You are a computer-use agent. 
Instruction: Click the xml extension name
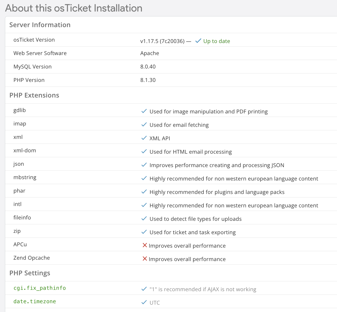tap(18, 137)
